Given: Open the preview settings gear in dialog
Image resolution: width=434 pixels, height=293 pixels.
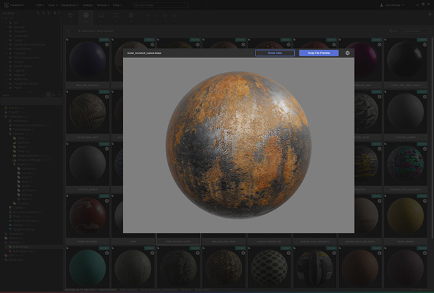Looking at the screenshot, I should pyautogui.click(x=347, y=53).
